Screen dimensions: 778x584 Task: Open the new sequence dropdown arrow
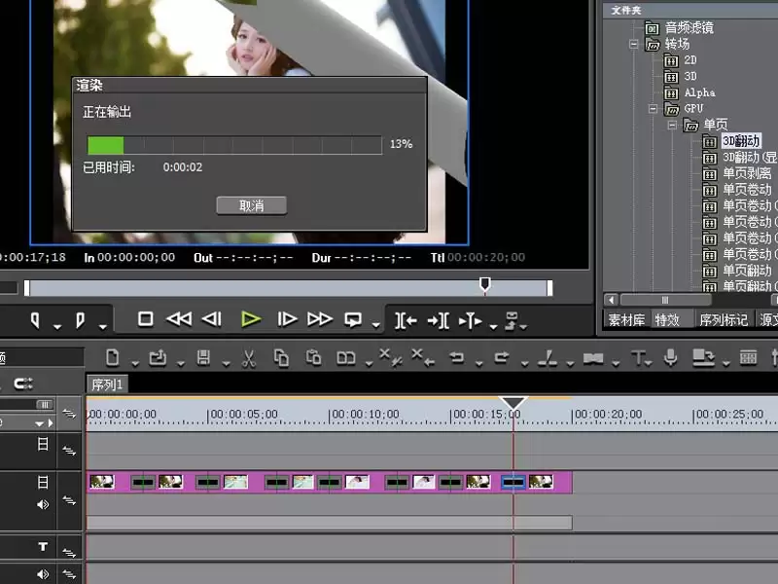point(135,364)
